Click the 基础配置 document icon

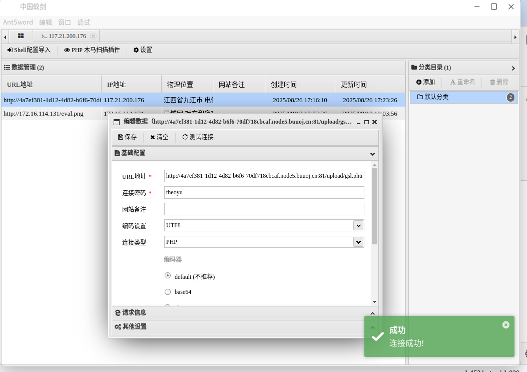pyautogui.click(x=117, y=153)
